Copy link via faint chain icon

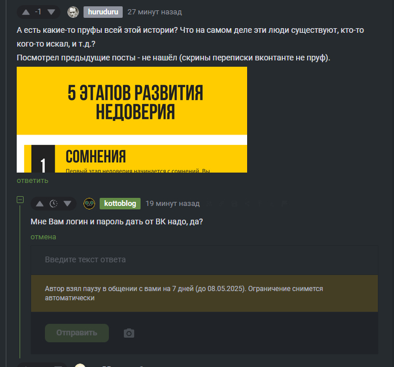(221, 204)
